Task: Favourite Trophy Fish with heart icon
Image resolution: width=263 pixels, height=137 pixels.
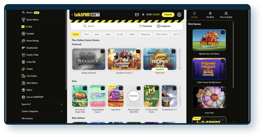Action: 173,51
